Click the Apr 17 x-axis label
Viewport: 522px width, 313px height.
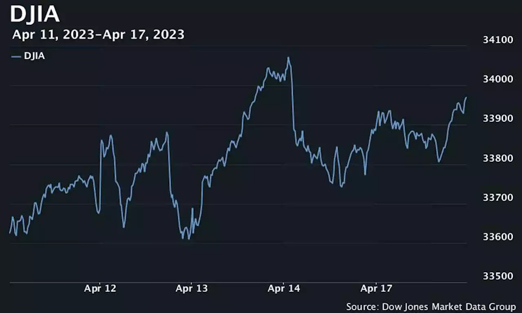(376, 289)
